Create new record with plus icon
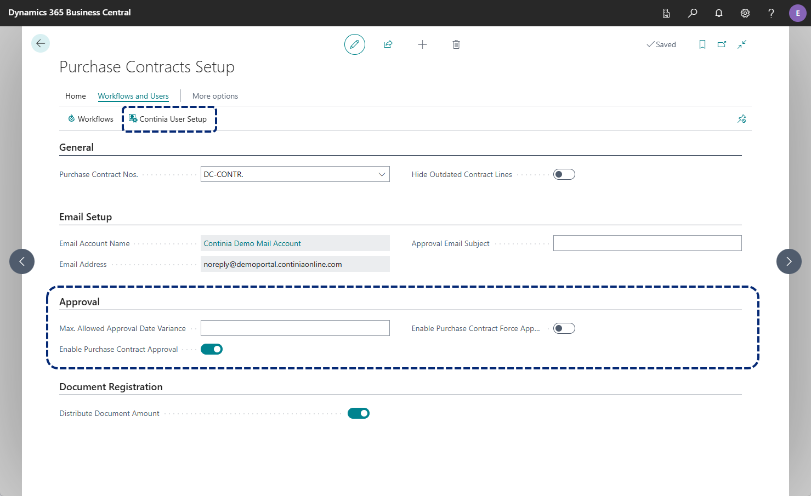The height and width of the screenshot is (496, 811). 422,44
